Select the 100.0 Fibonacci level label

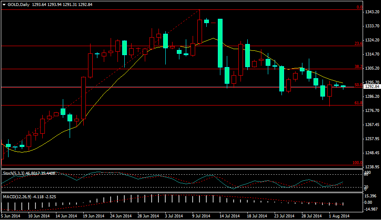tap(358, 163)
